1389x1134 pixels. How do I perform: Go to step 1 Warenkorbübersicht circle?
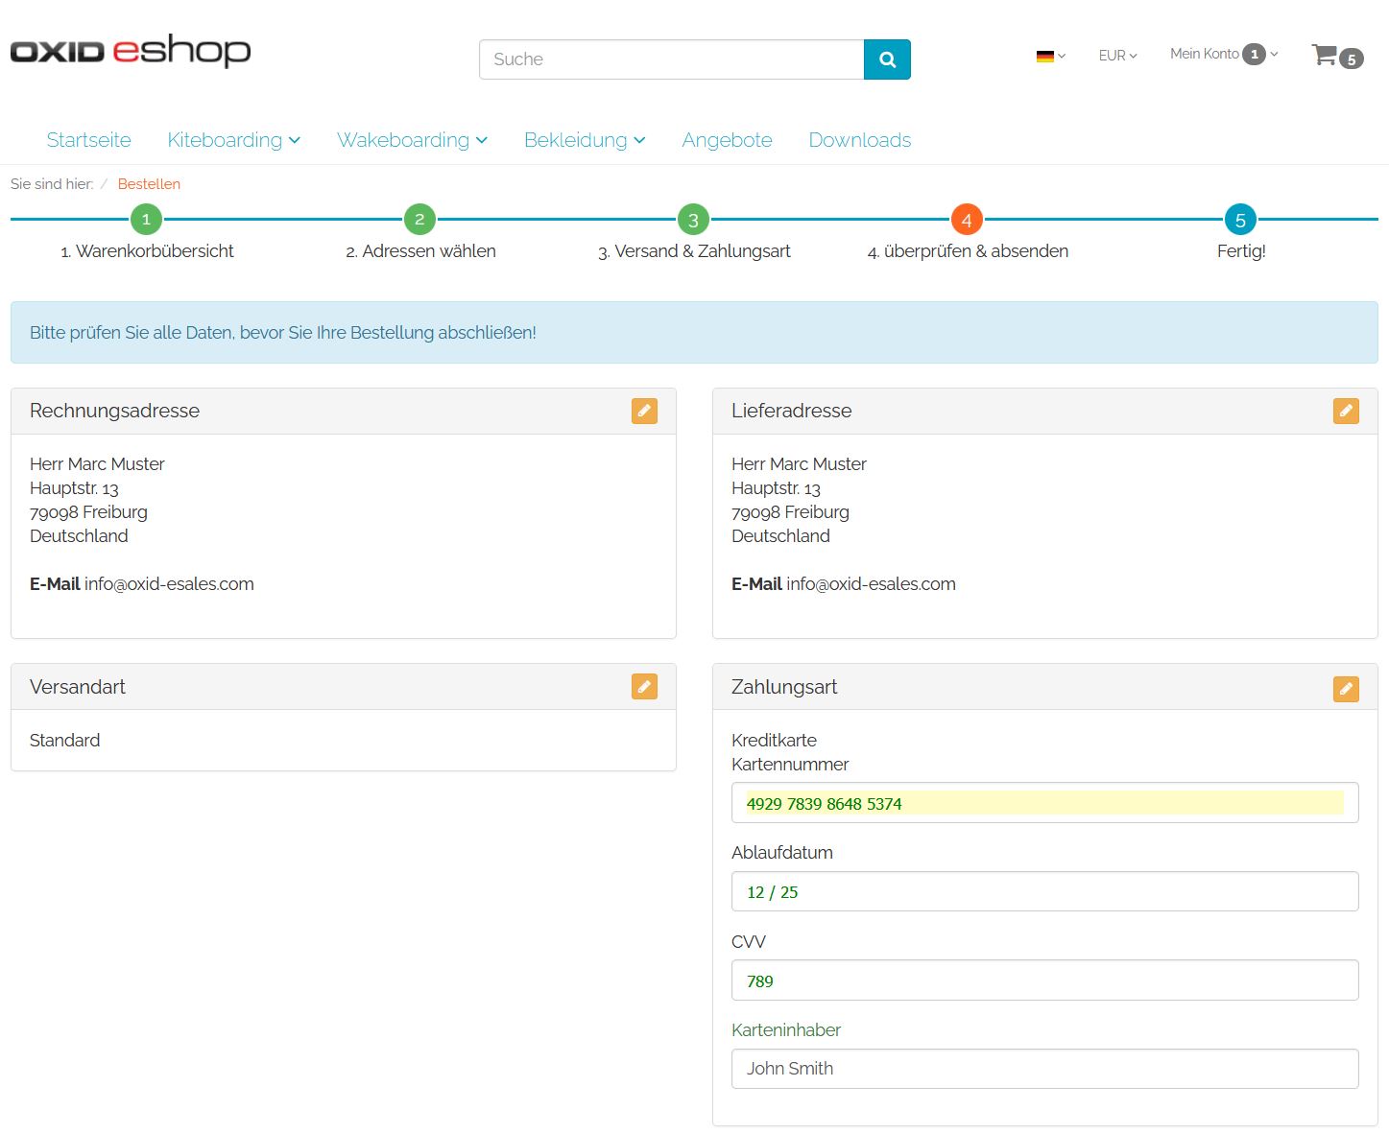click(146, 220)
